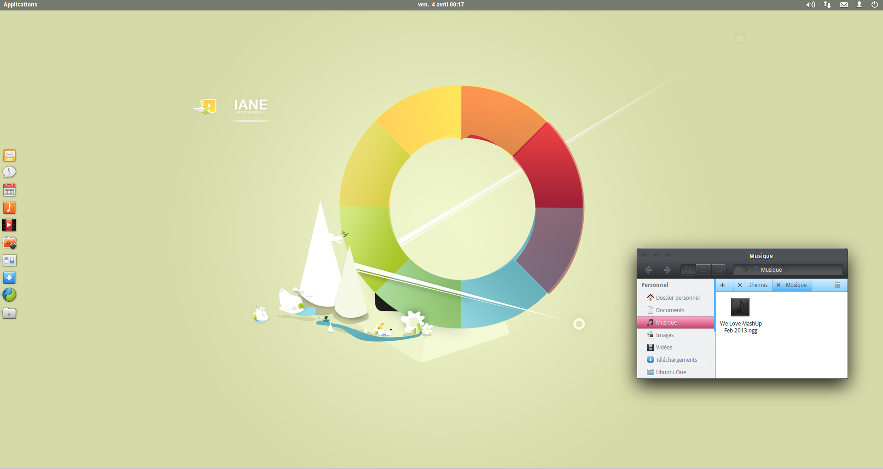Launch the calendar app in the dock
Viewport: 883px width, 469px height.
(9, 190)
